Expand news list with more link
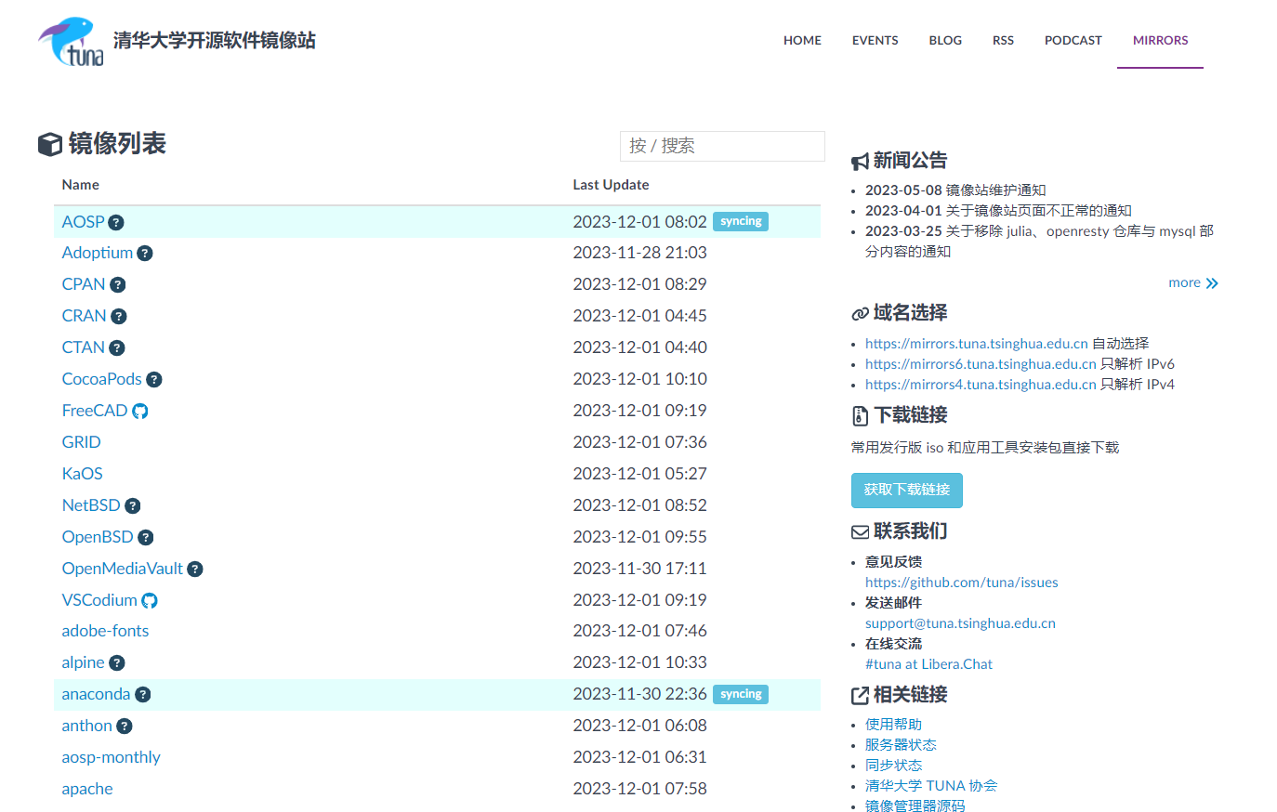The image size is (1277, 812). coord(1193,282)
